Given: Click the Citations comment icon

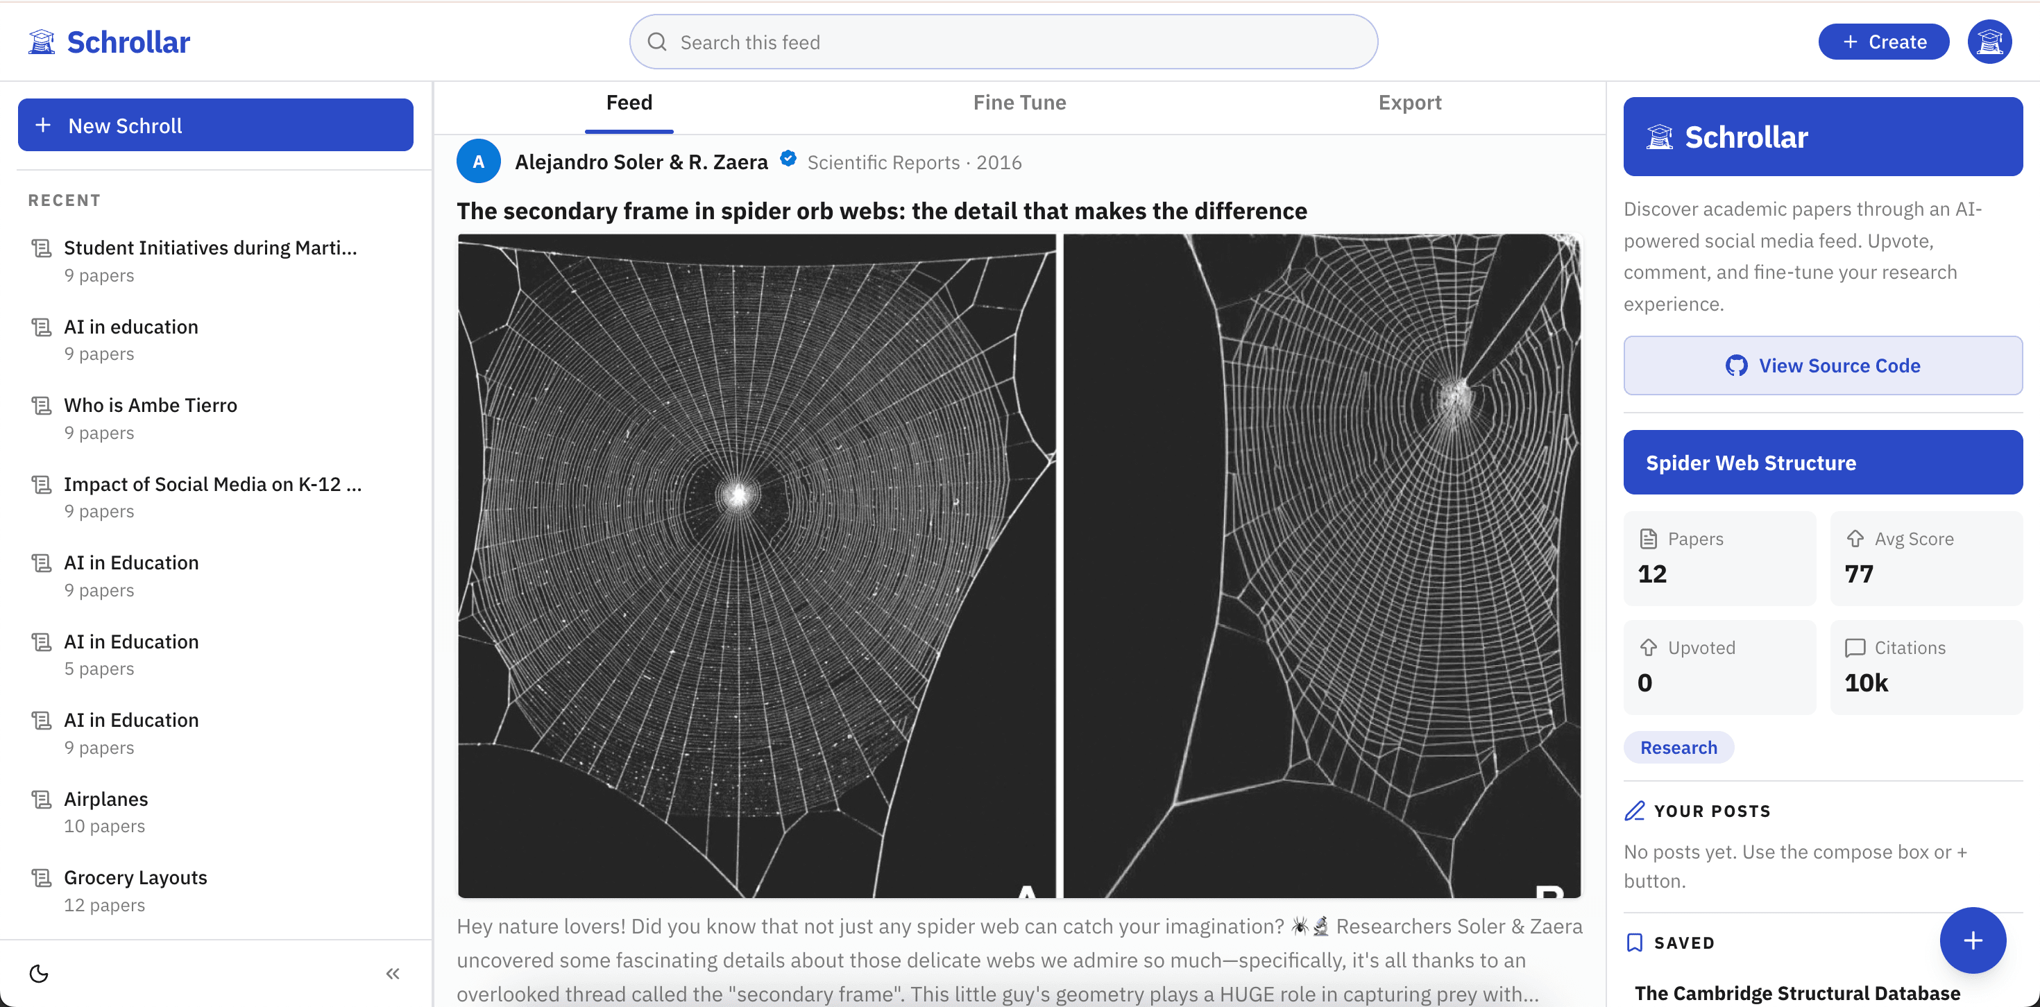Looking at the screenshot, I should [x=1855, y=648].
